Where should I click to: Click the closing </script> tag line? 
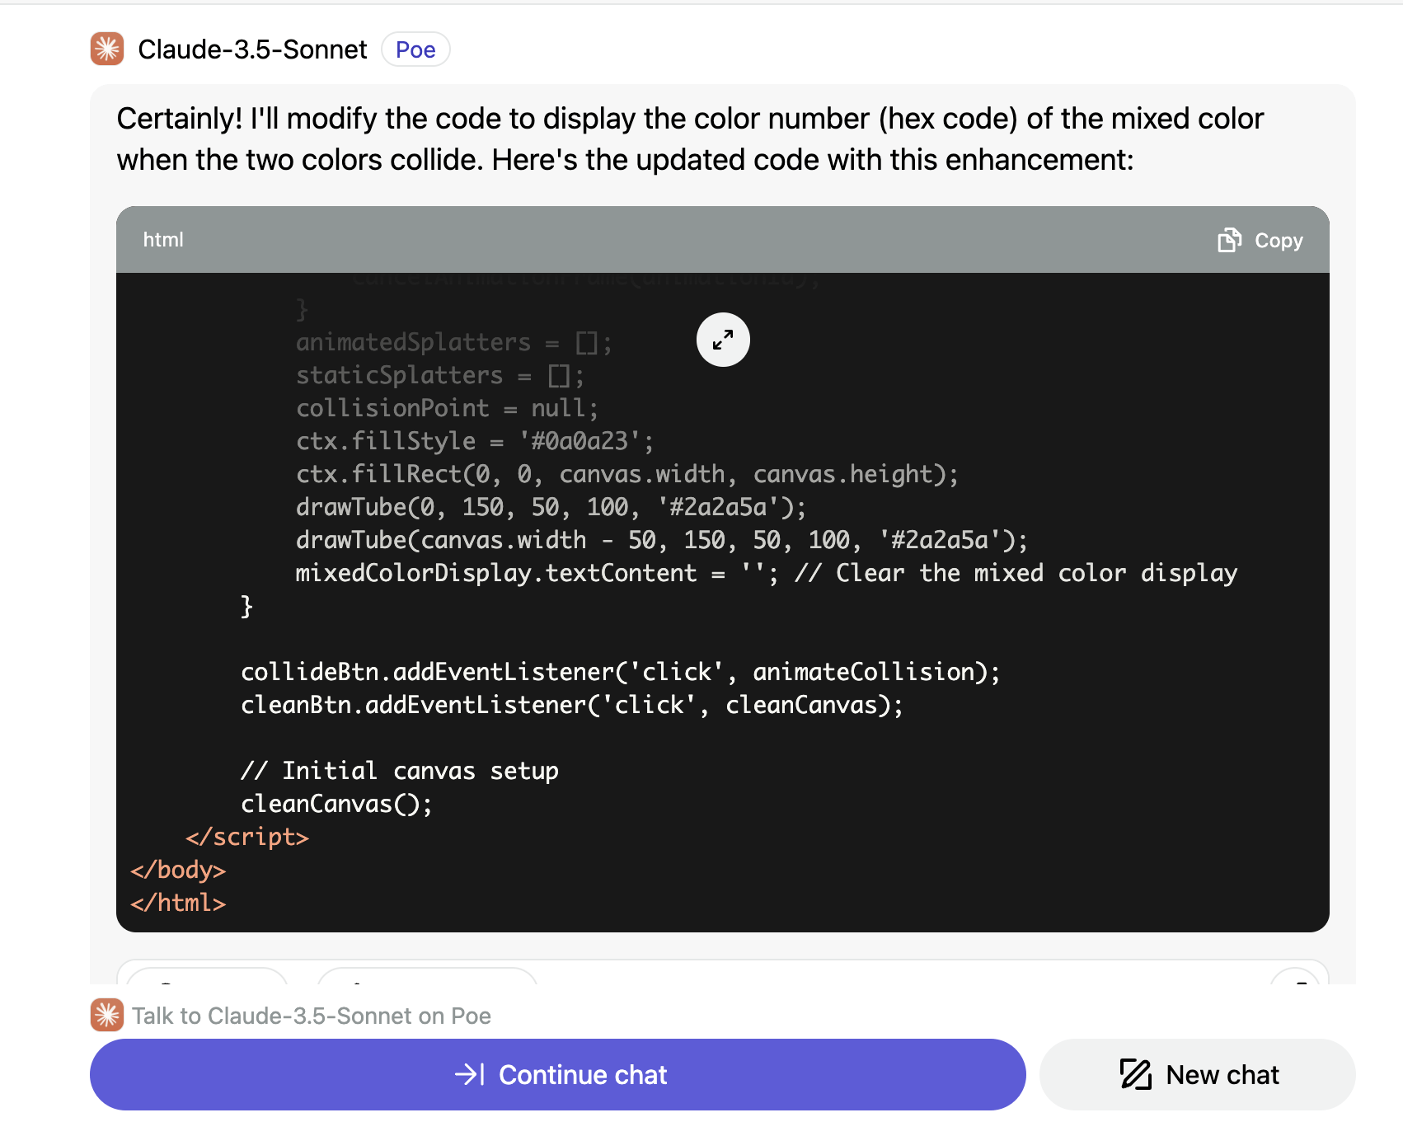point(247,837)
